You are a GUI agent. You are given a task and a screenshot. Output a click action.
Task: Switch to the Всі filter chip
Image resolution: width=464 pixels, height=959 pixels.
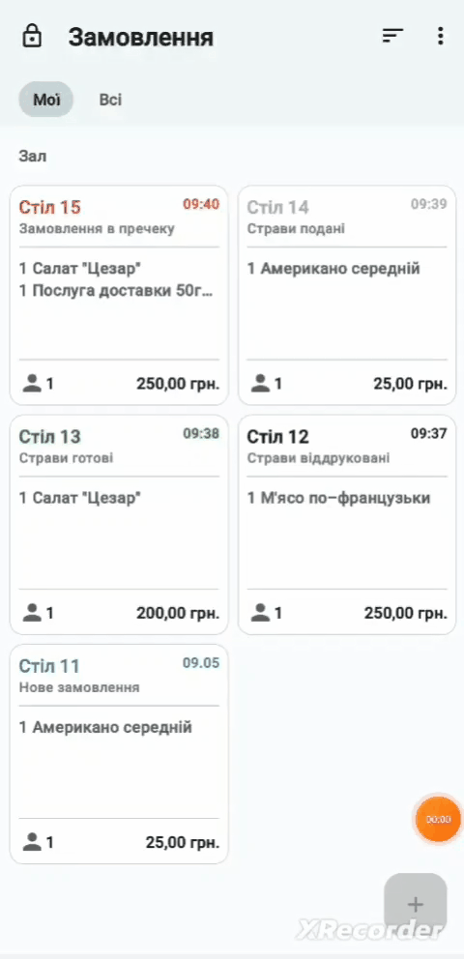click(110, 99)
